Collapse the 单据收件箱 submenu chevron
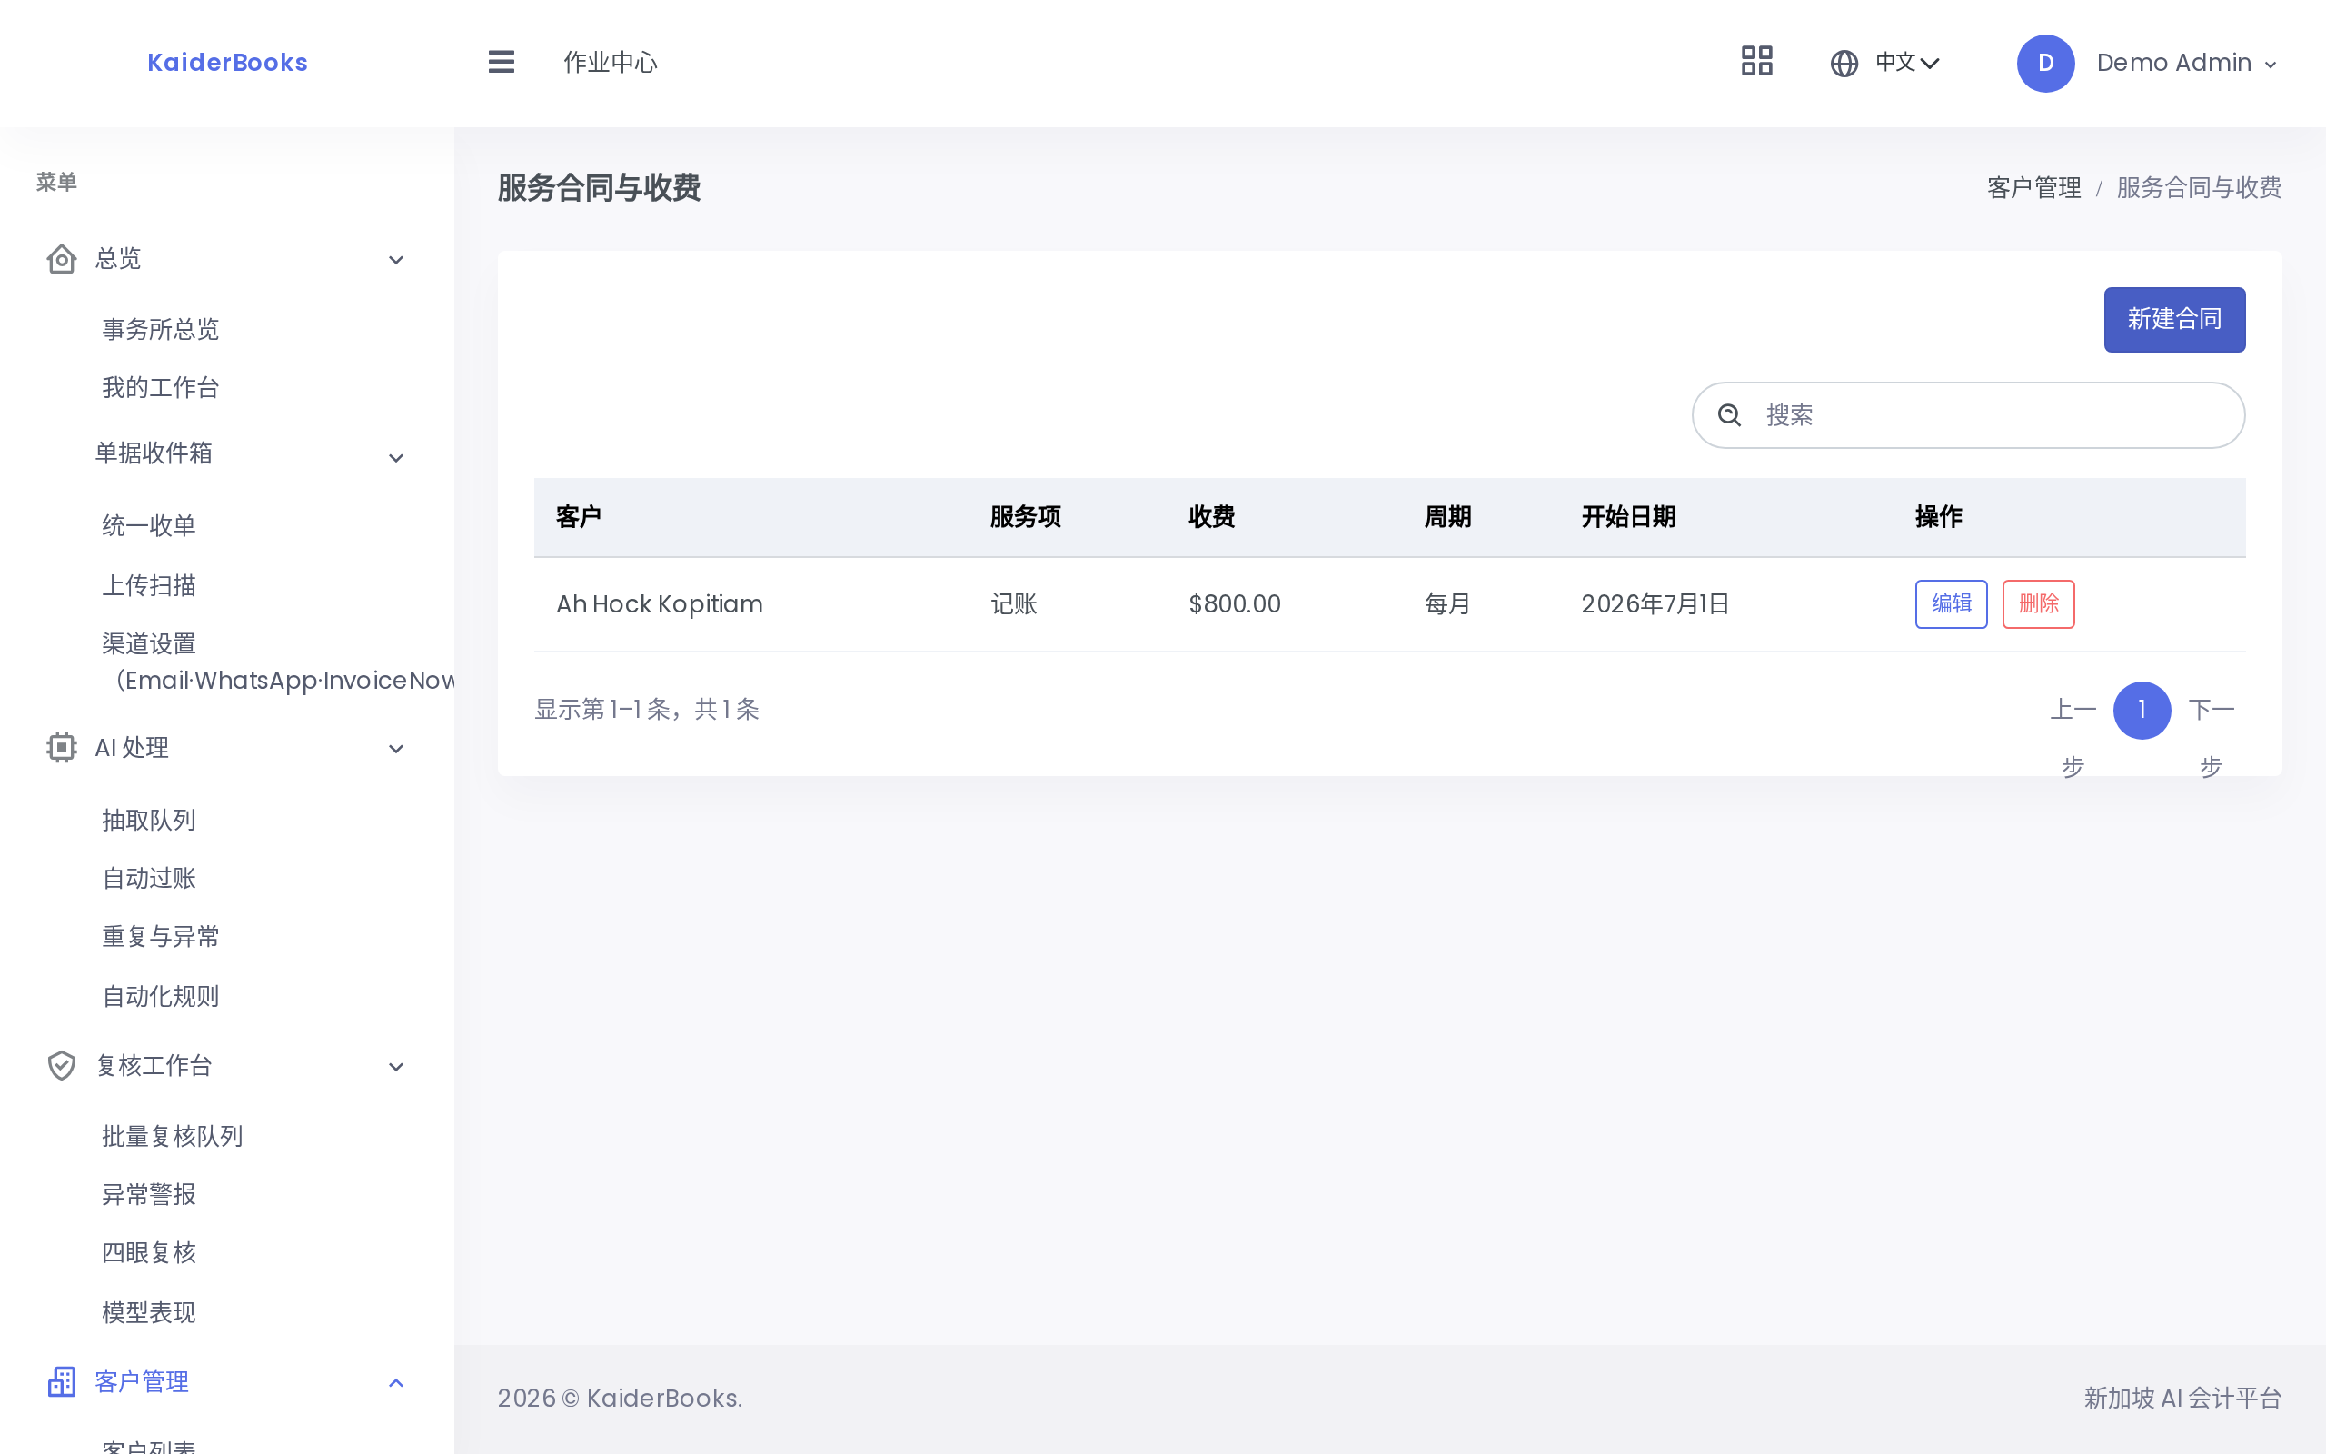This screenshot has height=1454, width=2326. (396, 458)
